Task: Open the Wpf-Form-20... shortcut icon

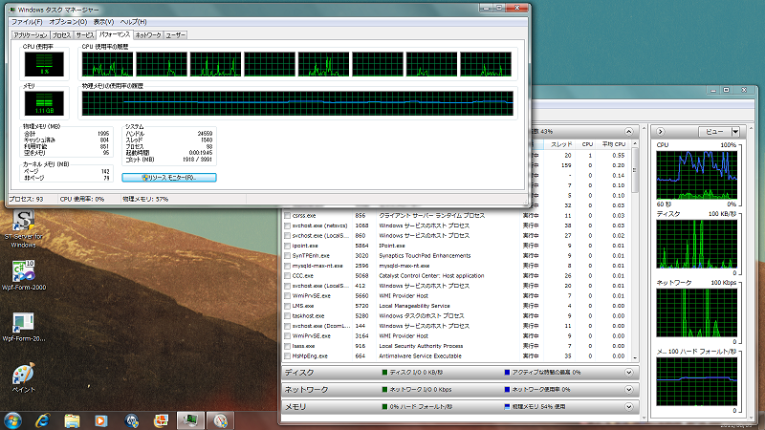Action: (23, 327)
